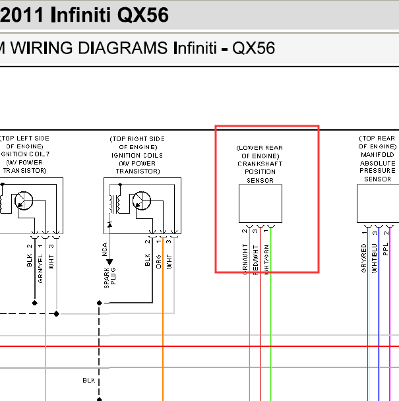Click junction dot where Coil 8 BLK wire meets dashed line
The height and width of the screenshot is (401, 399).
coord(100,303)
